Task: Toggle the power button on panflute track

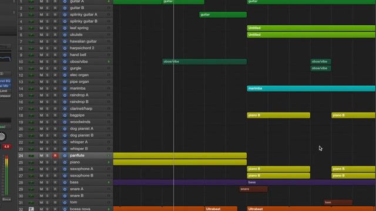Action: pos(65,155)
